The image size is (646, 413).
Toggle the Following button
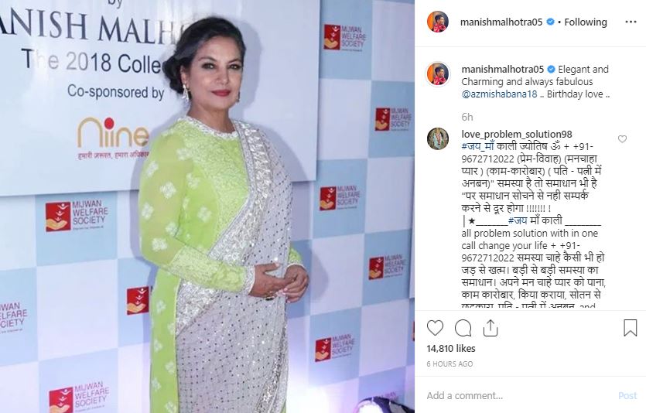586,22
